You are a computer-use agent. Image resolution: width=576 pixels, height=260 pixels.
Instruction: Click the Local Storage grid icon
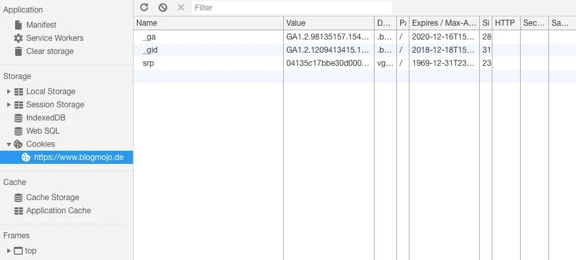[x=18, y=91]
